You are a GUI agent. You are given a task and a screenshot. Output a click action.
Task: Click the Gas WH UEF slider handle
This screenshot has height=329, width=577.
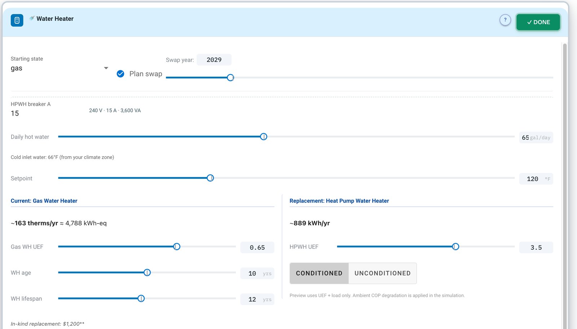(x=177, y=247)
